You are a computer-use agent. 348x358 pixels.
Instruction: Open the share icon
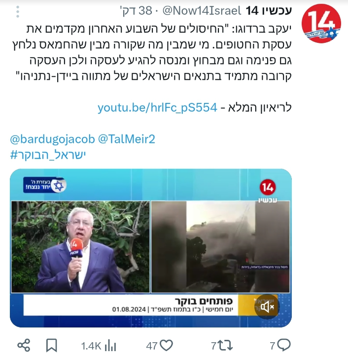(x=24, y=345)
